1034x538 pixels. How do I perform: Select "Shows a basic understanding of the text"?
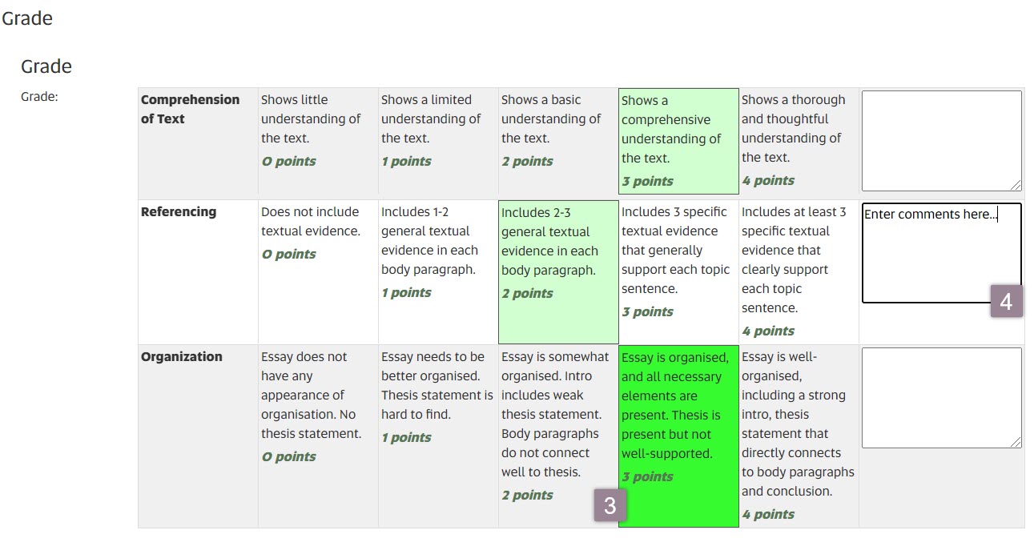[556, 140]
